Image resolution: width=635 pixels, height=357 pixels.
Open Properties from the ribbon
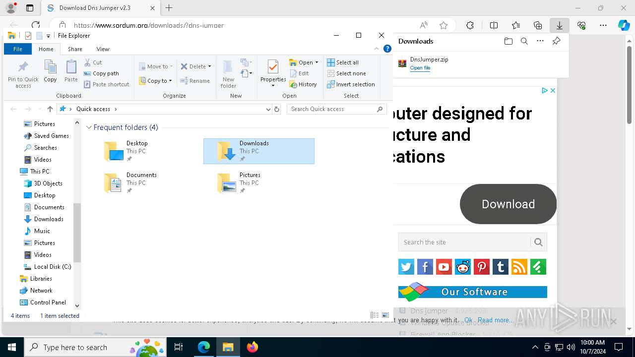tap(273, 73)
